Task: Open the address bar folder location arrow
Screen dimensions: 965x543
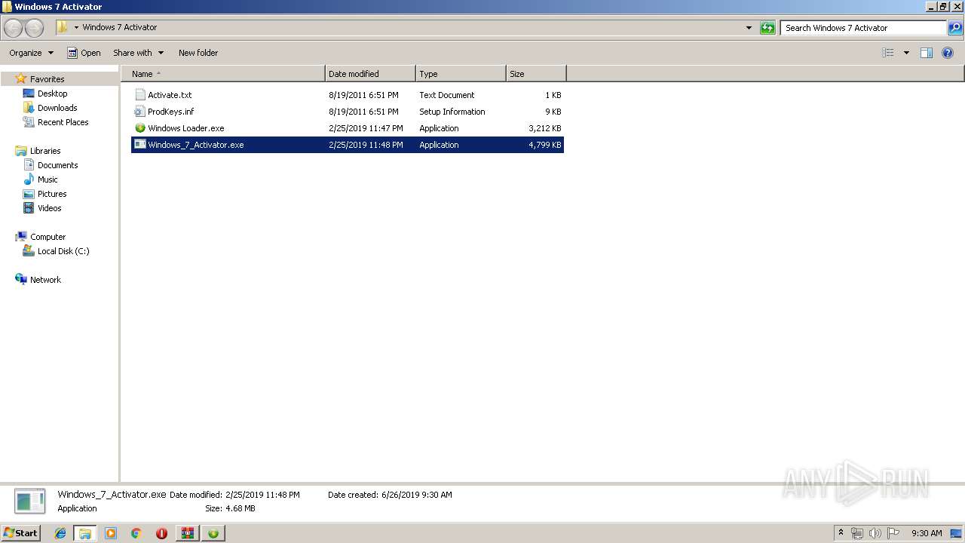Action: (x=76, y=28)
